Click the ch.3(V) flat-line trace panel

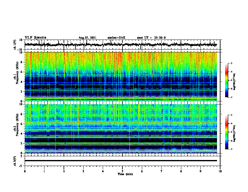[122, 161]
